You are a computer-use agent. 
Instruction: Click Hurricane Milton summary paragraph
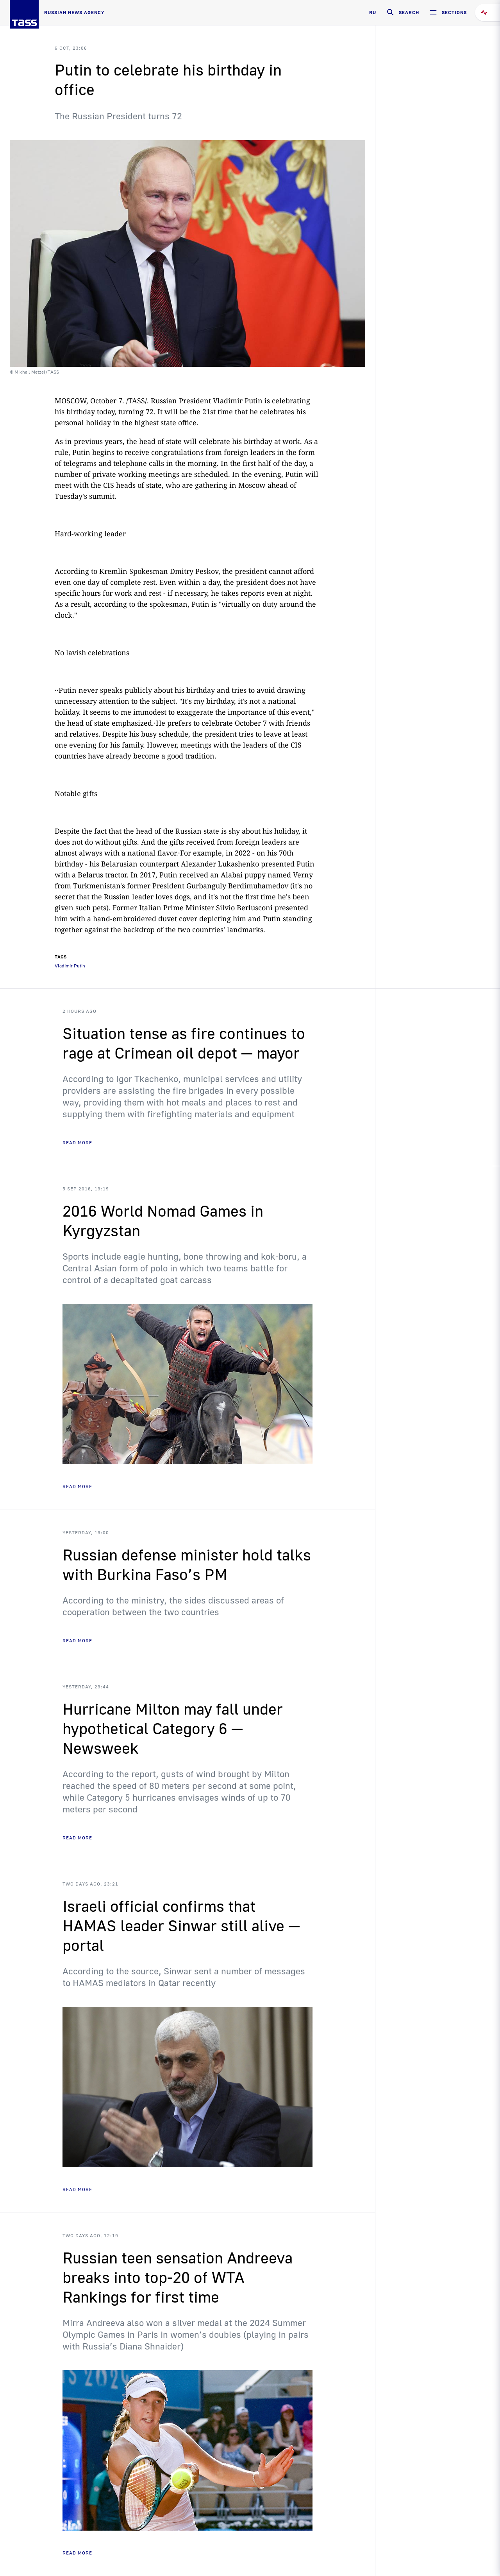180,1792
